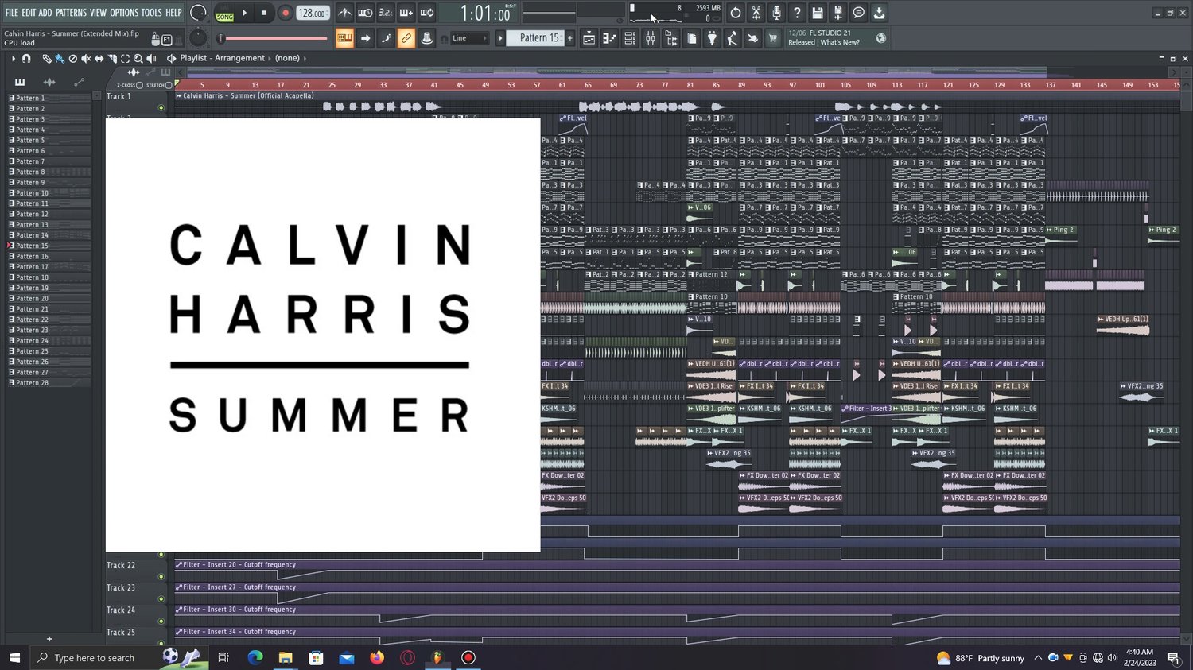Choose the Select marquee tool in the playlist toolbar
Viewport: 1193px width, 670px height.
tap(125, 59)
